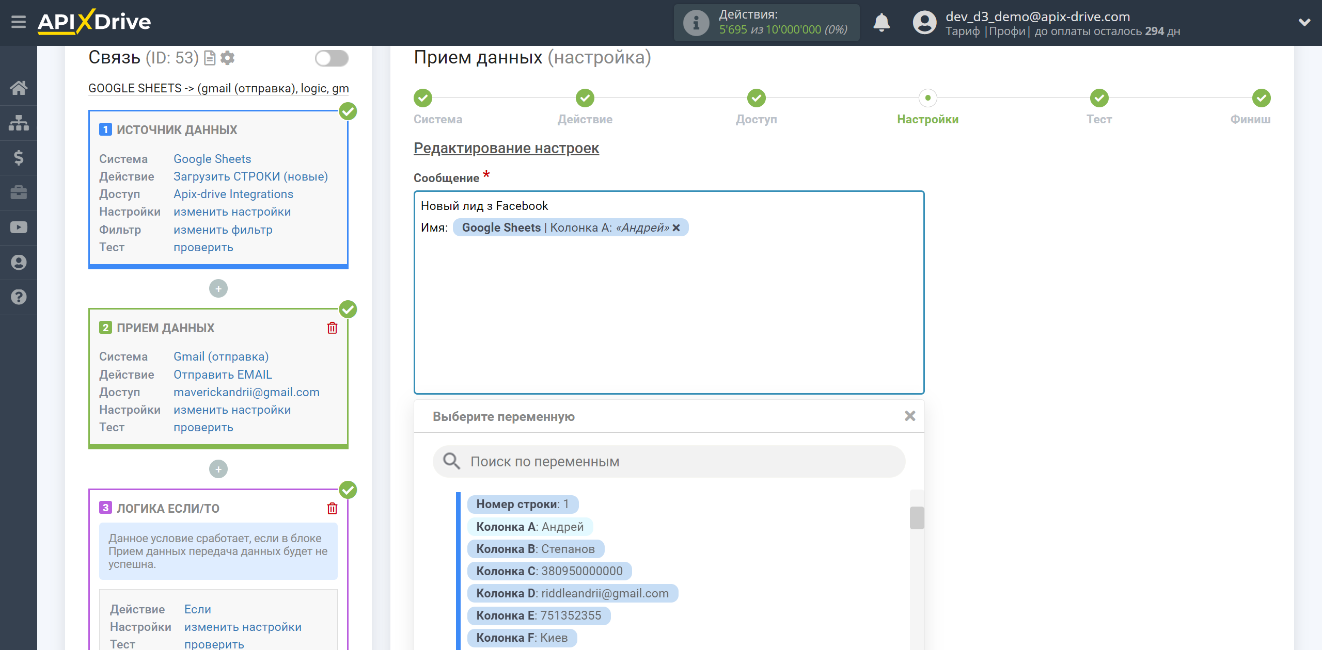Select variable Колонка B: Степанов

(536, 549)
